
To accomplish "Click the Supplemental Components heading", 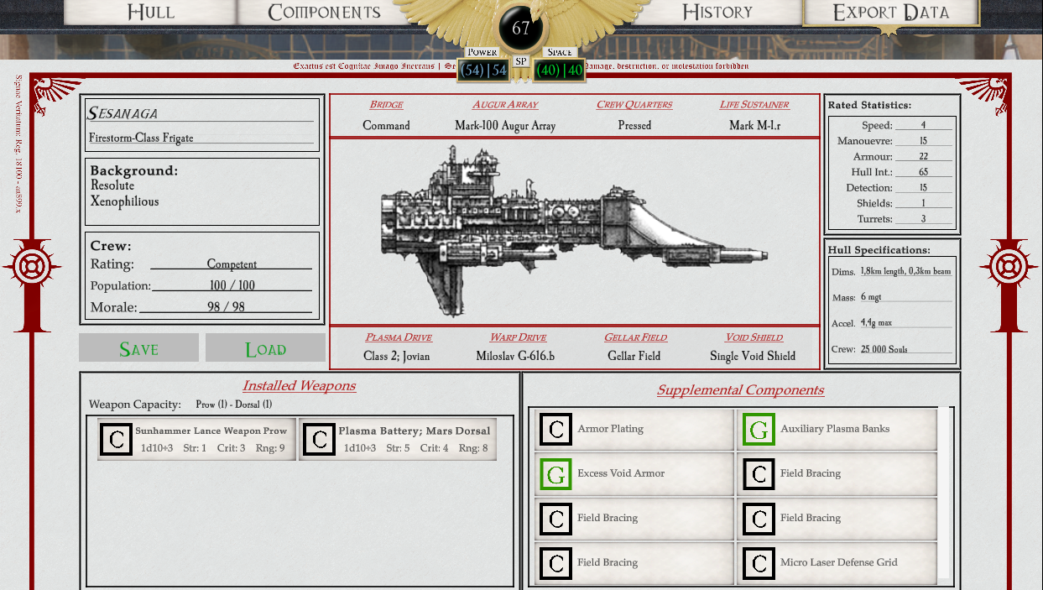I will [740, 390].
